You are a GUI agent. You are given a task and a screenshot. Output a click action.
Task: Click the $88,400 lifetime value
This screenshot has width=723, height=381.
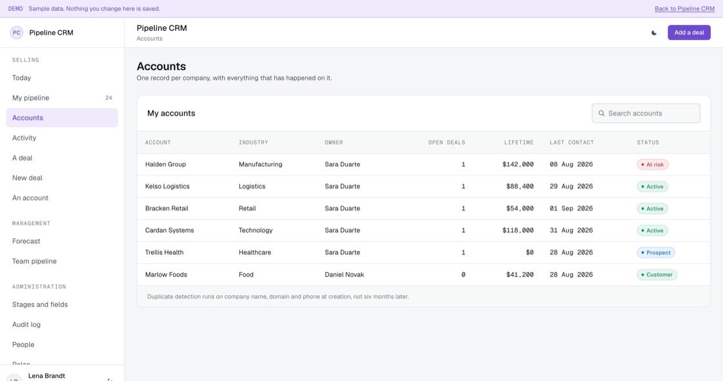point(520,186)
